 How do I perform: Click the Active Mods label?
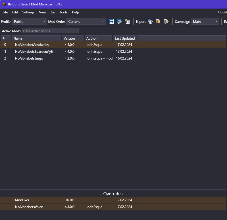tap(11, 31)
